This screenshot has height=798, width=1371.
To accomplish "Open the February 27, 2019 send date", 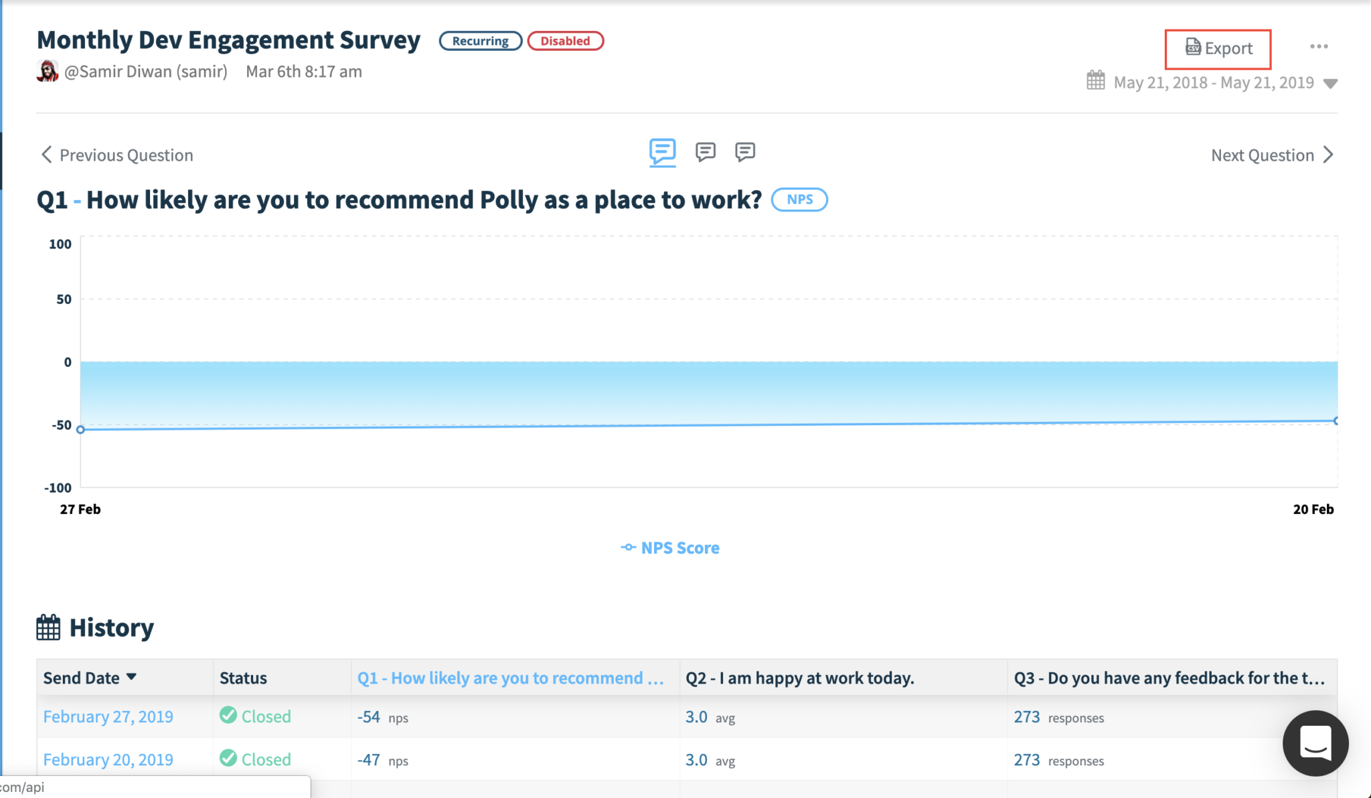I will pyautogui.click(x=108, y=716).
